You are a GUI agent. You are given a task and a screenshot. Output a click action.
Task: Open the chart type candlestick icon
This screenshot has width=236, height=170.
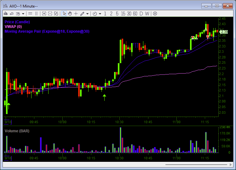pos(6,14)
